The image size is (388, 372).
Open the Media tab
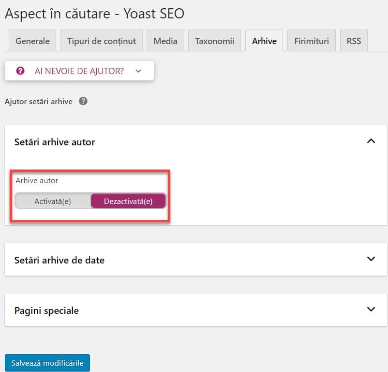click(x=165, y=41)
